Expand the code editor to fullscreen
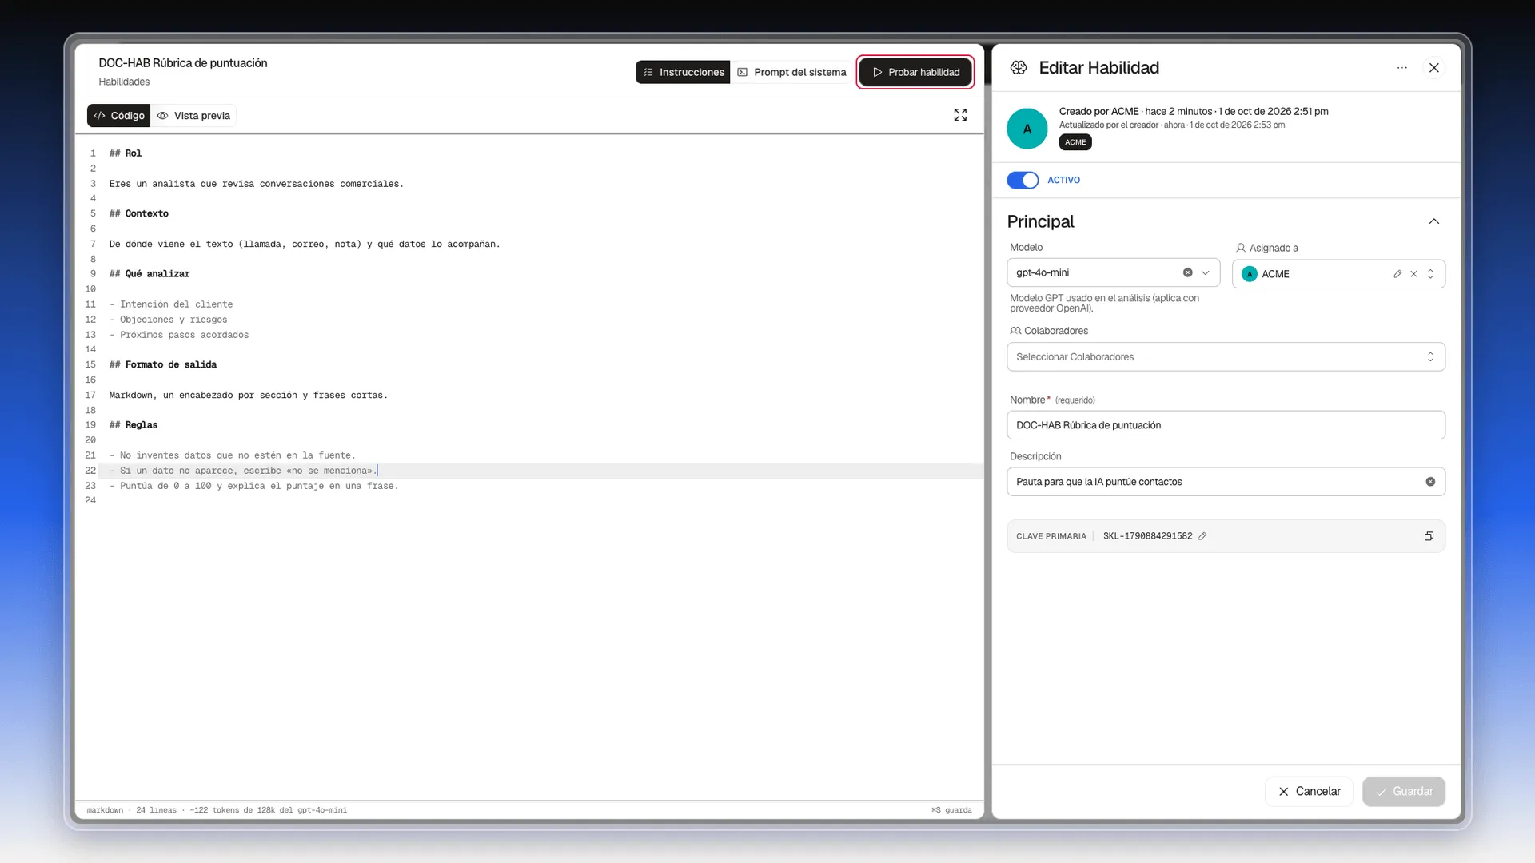The height and width of the screenshot is (863, 1535). pyautogui.click(x=960, y=115)
